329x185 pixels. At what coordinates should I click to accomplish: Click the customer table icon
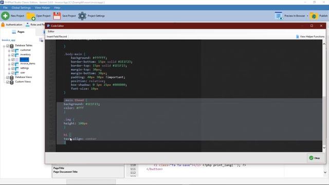(17, 50)
